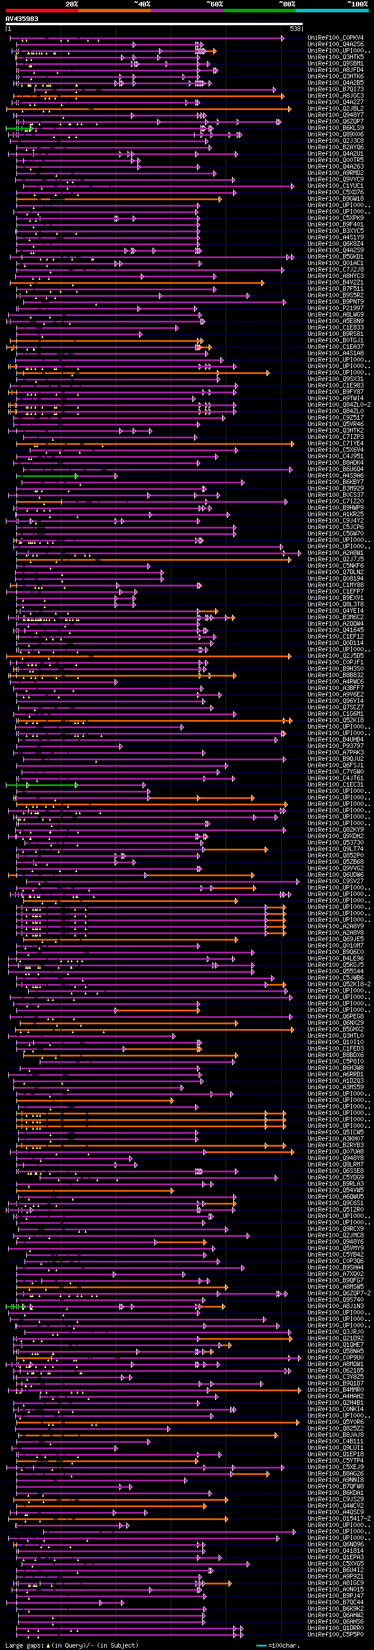This screenshot has height=1650, width=374.
Task: Select the UniRef100_Q89X06 label
Action: pyautogui.click(x=335, y=135)
